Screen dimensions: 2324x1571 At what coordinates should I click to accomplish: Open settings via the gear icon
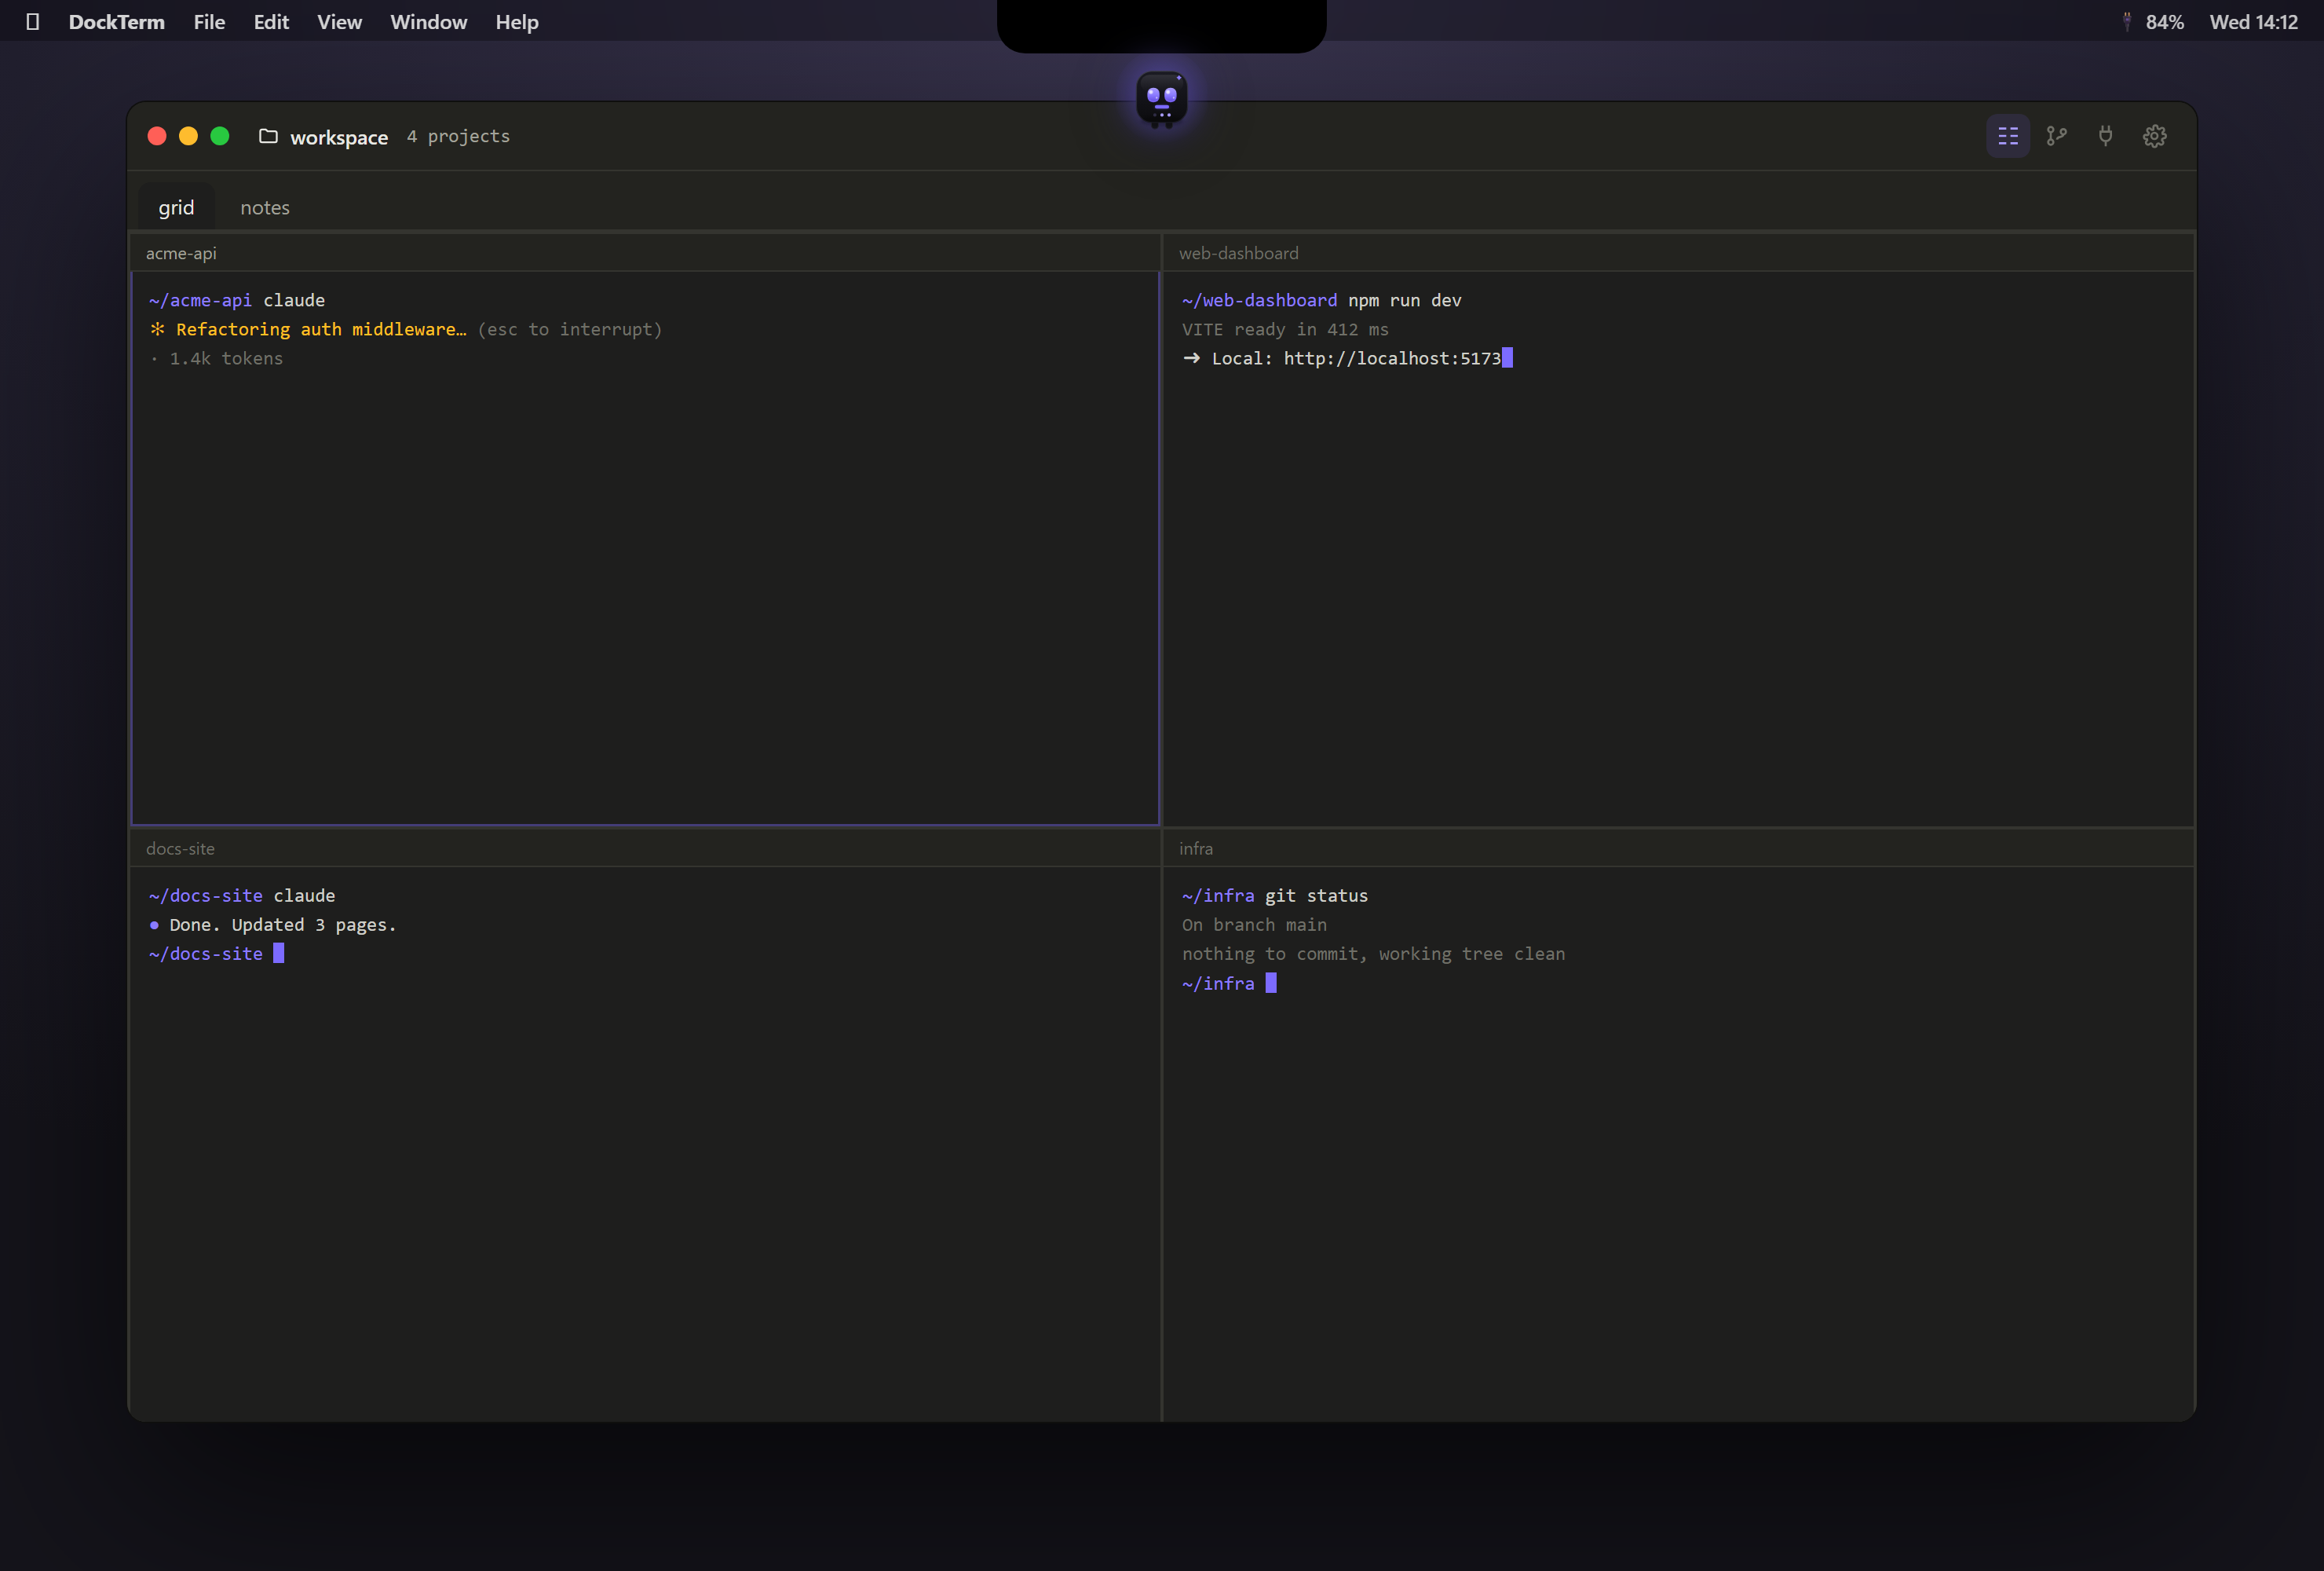coord(2154,136)
